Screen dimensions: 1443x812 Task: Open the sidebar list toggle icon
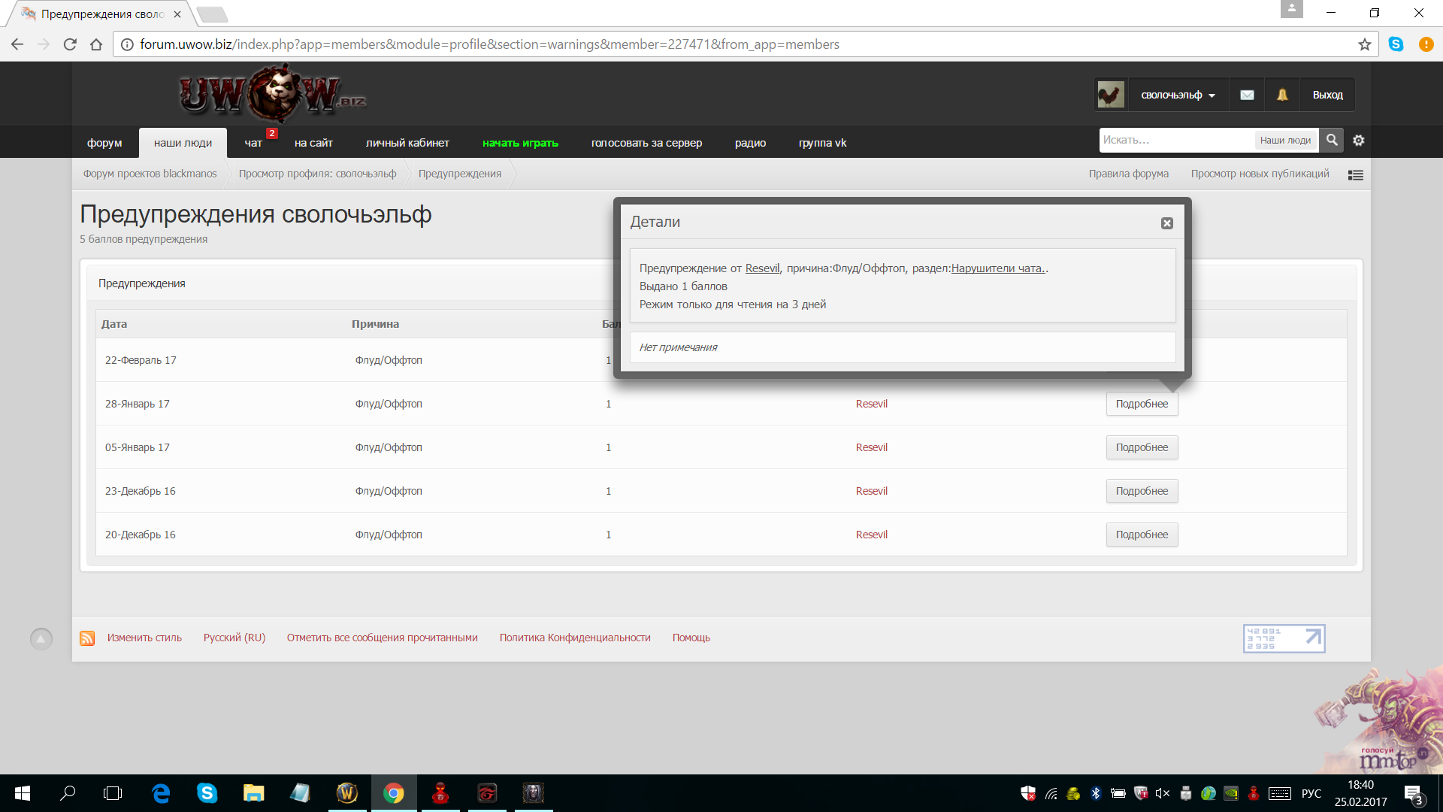tap(1356, 174)
